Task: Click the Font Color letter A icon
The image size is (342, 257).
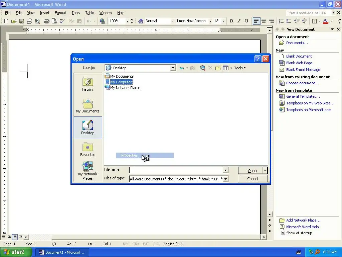Action: 325,21
